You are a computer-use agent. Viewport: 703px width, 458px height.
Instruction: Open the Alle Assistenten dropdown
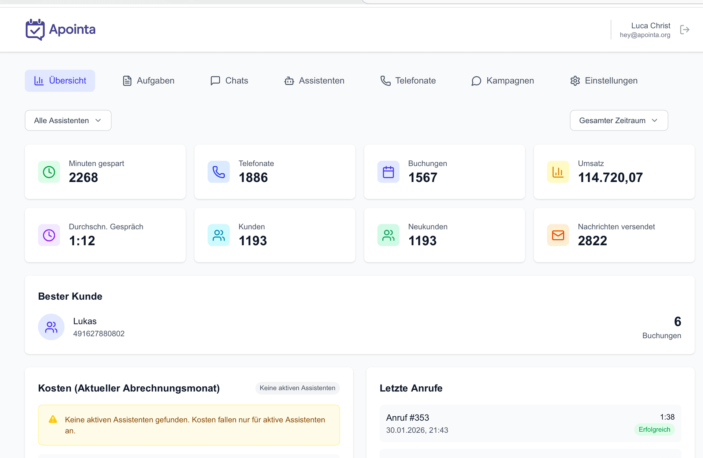click(68, 120)
